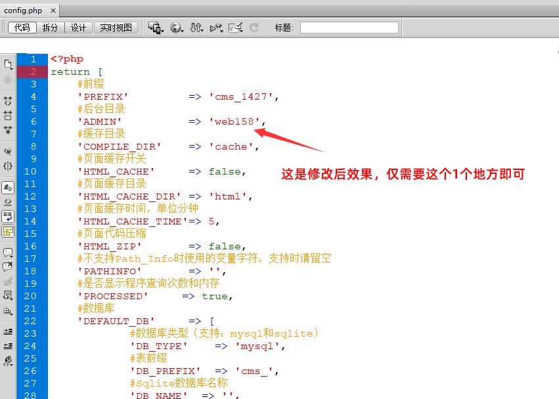
Task: Open the Multiscreen preview dropdown
Action: (x=156, y=28)
